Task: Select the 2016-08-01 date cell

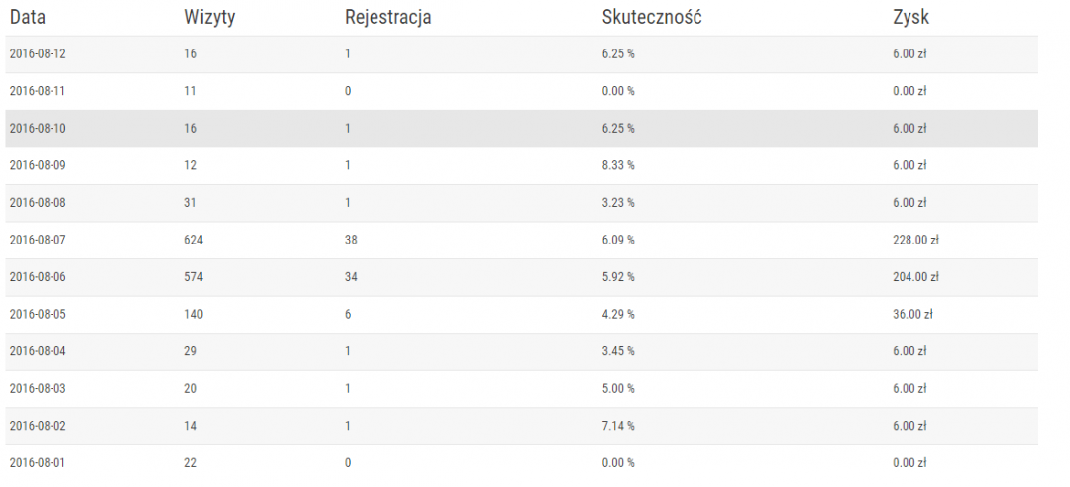Action: [38, 462]
